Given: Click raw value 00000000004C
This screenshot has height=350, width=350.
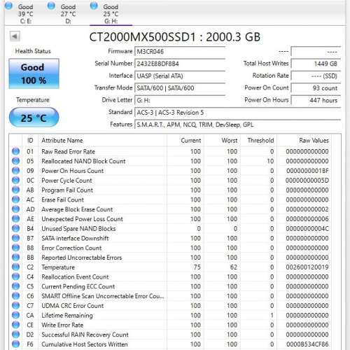Looking at the screenshot, I should coord(307,229).
